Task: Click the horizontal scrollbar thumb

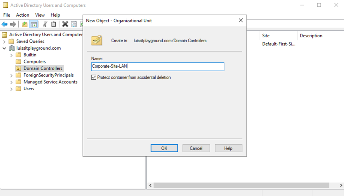Action: coord(241,185)
